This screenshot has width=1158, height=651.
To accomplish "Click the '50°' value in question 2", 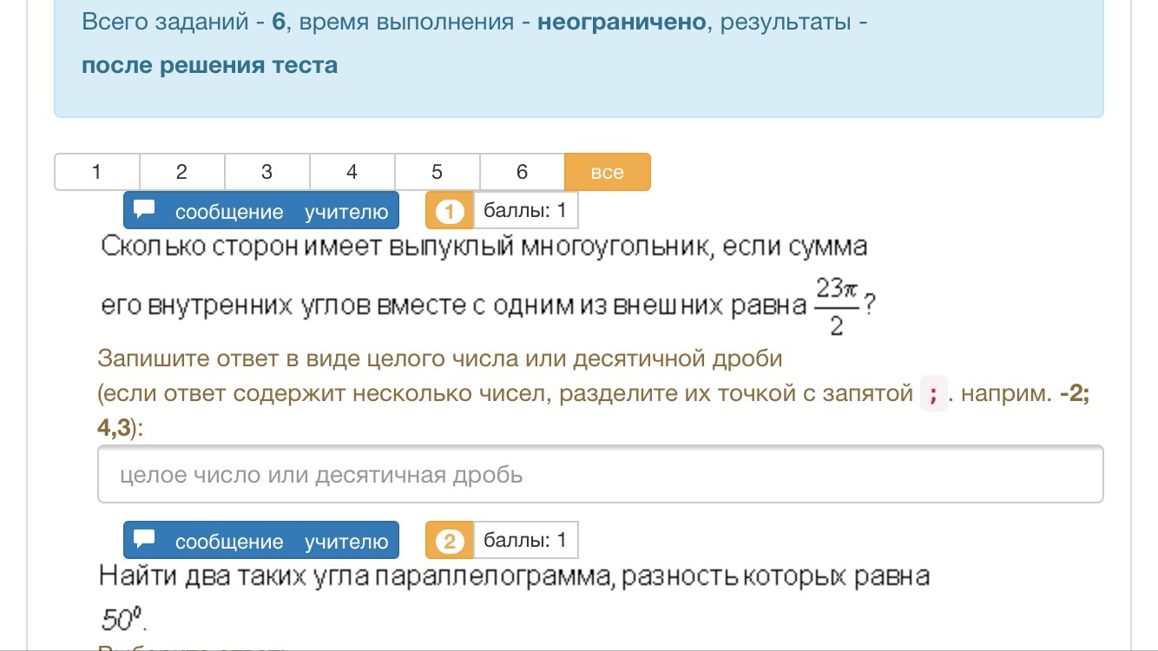I will 122,620.
